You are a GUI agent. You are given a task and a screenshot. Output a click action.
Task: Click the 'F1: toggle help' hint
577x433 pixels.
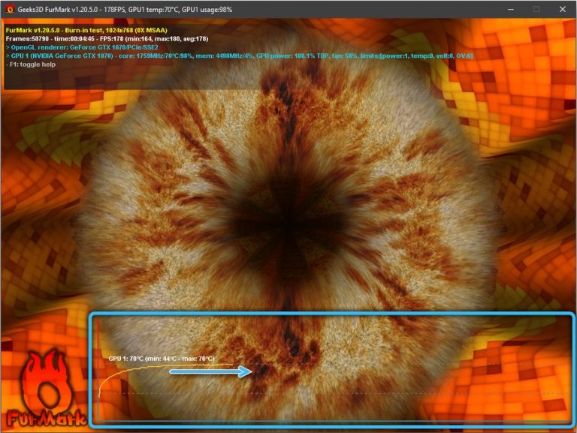(33, 65)
